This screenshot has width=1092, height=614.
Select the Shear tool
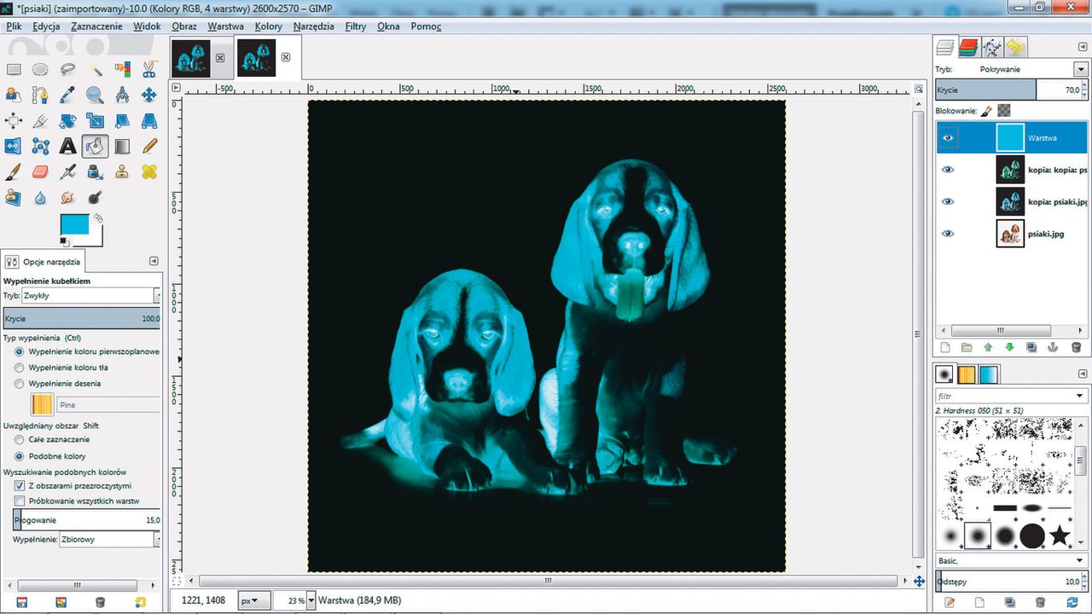coord(122,121)
